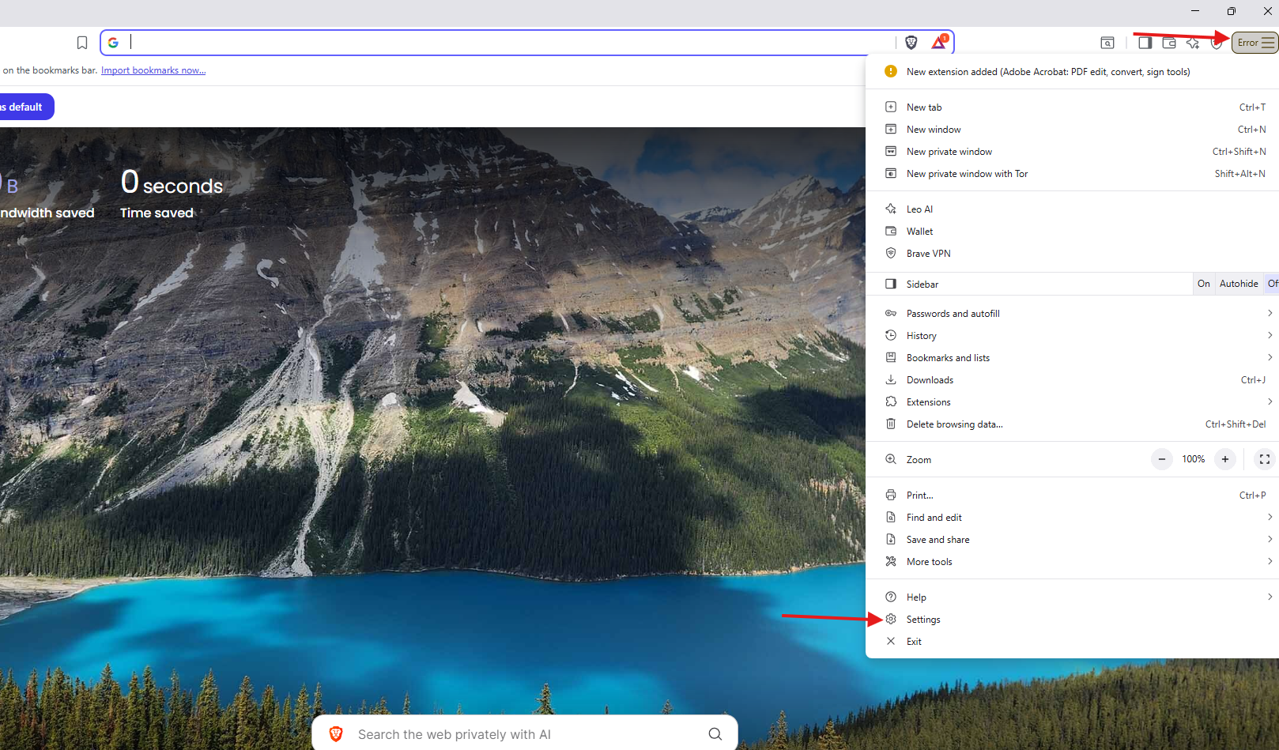The height and width of the screenshot is (750, 1279).
Task: Click the Error menu button
Action: pyautogui.click(x=1254, y=43)
